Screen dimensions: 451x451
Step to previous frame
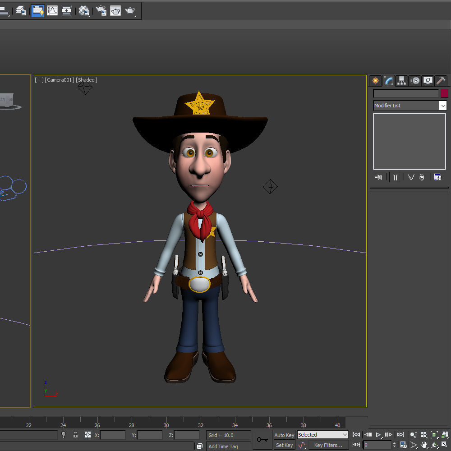click(x=368, y=435)
